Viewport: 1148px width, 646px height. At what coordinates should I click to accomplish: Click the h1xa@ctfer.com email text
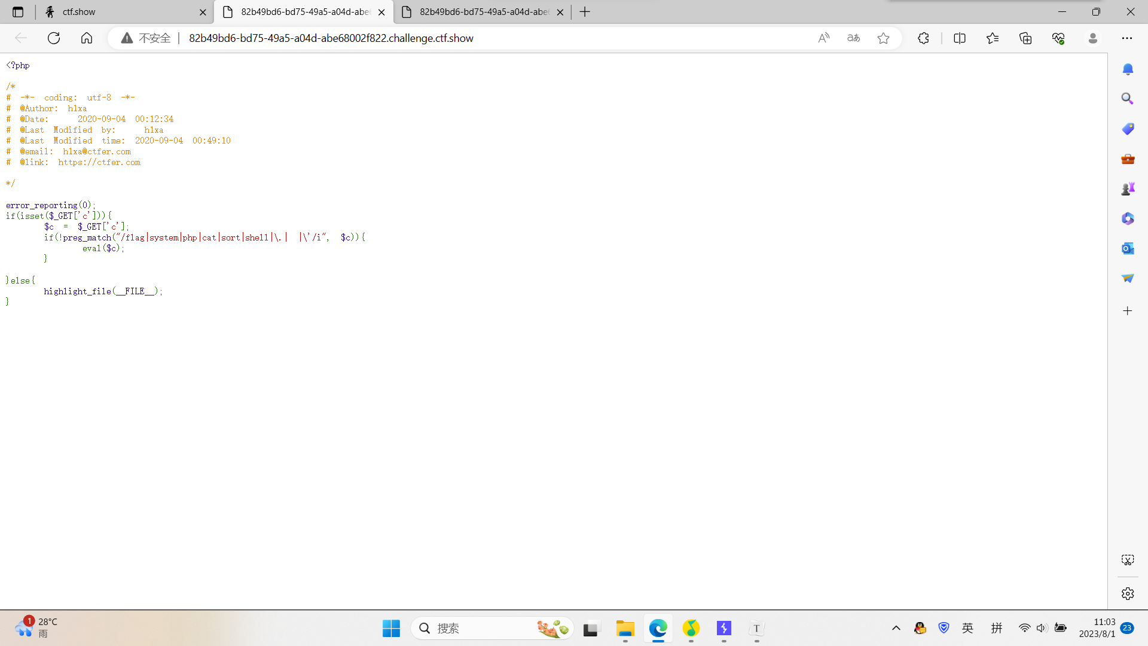pos(97,152)
